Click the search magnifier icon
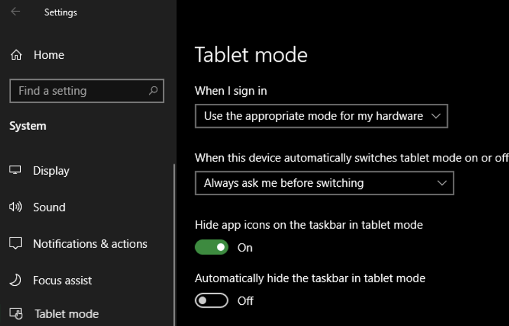509x326 pixels. coord(153,90)
